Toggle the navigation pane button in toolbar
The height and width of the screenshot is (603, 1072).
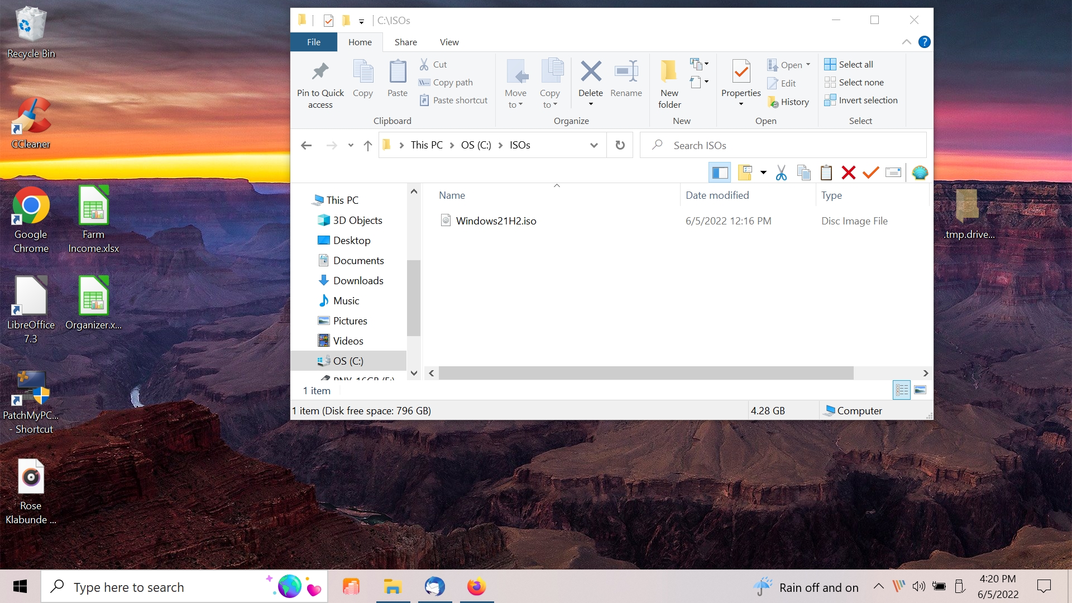click(x=720, y=173)
